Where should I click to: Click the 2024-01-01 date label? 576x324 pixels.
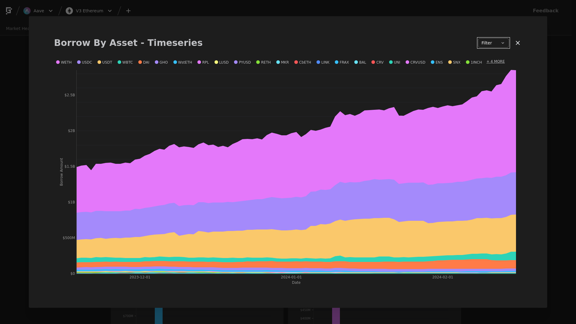click(x=291, y=277)
